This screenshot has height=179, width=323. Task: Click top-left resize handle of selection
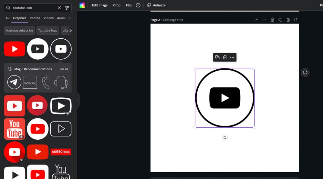pos(195,68)
